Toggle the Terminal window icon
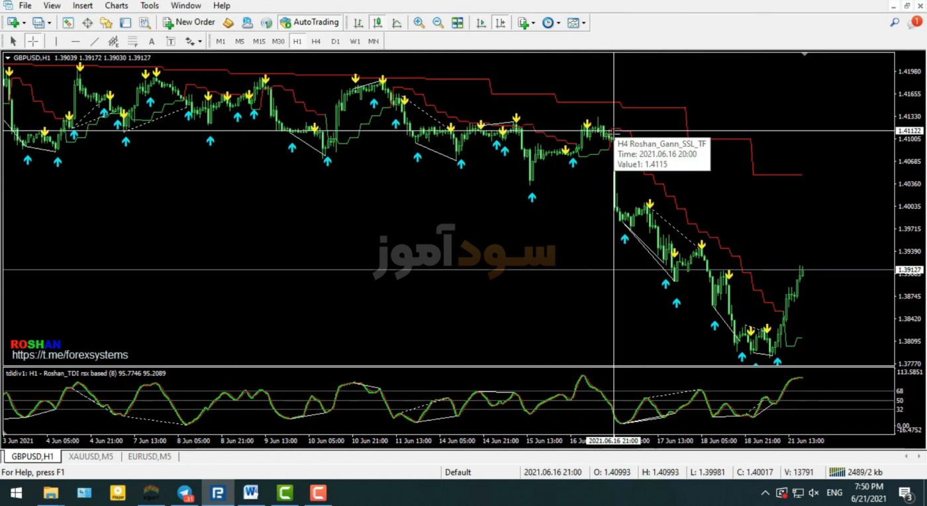 pyautogui.click(x=125, y=23)
